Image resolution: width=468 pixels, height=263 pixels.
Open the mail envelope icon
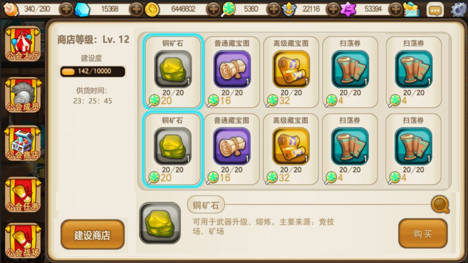pyautogui.click(x=412, y=9)
